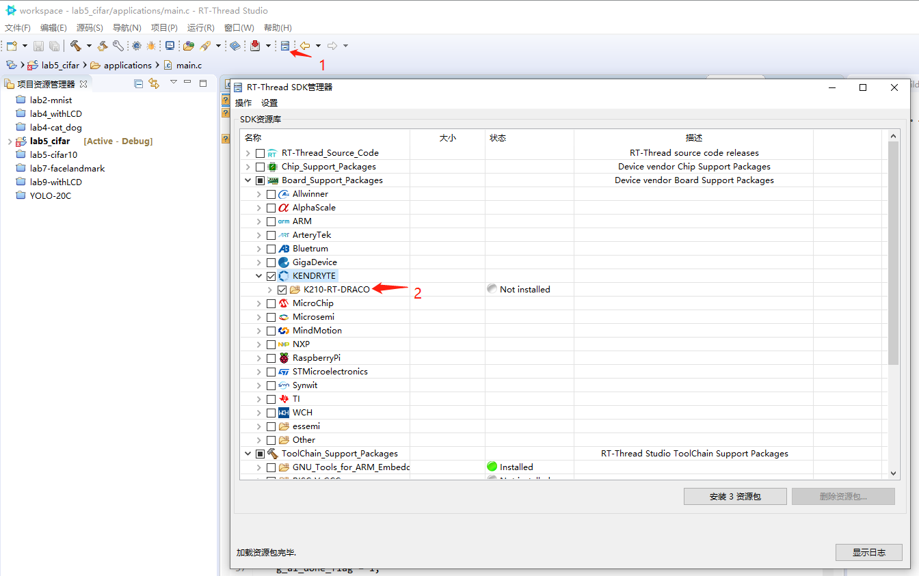Check the RT-Thread_Source_Code checkbox
The width and height of the screenshot is (919, 576).
click(x=260, y=153)
